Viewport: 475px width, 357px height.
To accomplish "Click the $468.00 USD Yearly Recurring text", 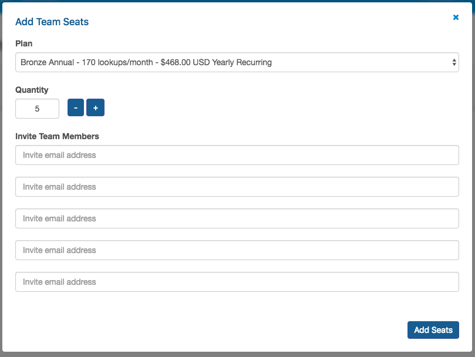I will (x=216, y=62).
